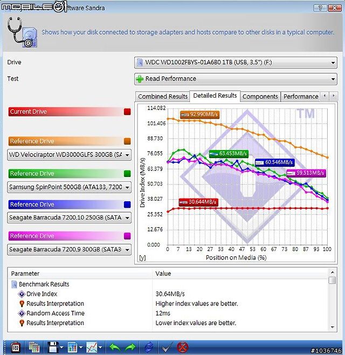Click the Benchmark Results document icon
The width and height of the screenshot is (345, 355).
14,284
